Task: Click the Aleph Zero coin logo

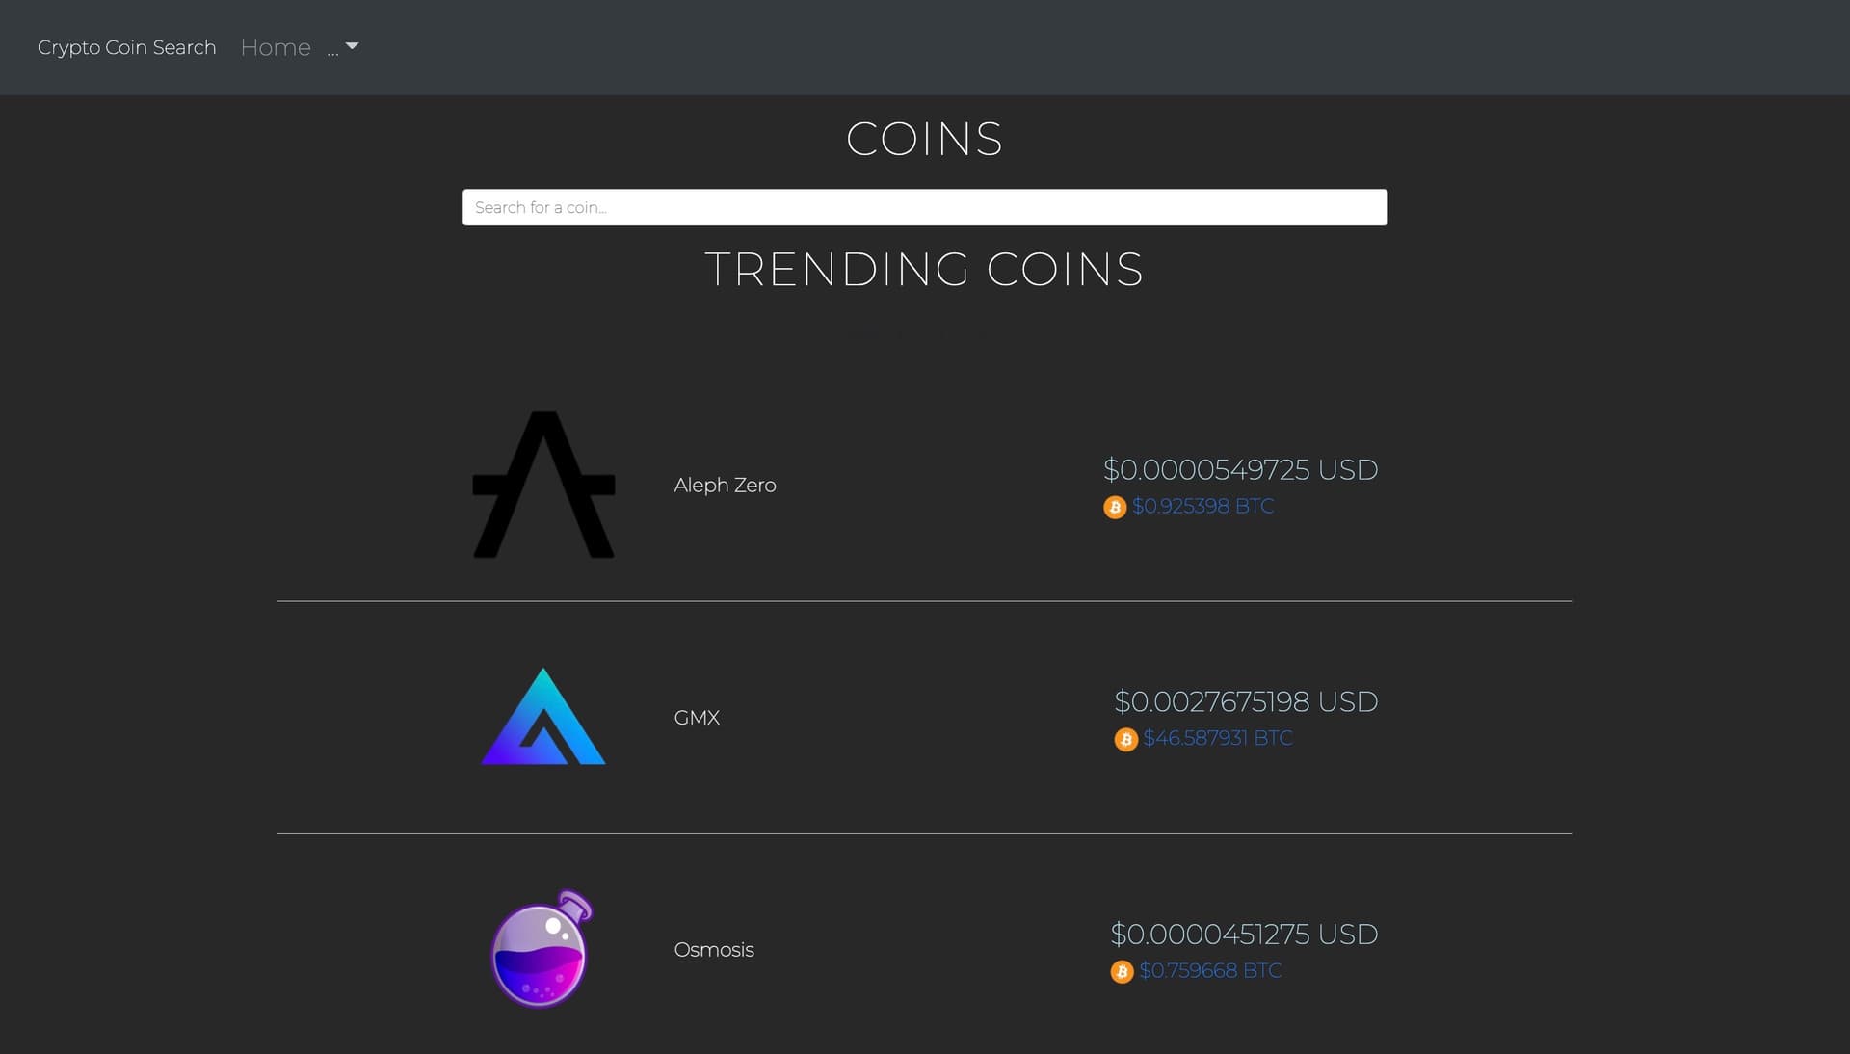Action: click(x=543, y=485)
